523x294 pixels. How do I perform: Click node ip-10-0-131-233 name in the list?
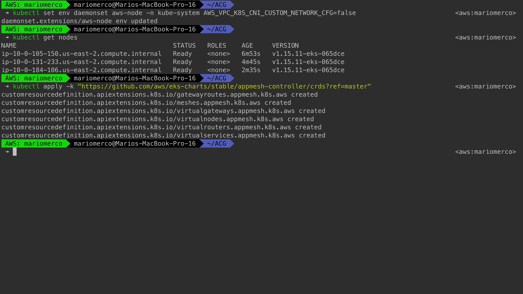[81, 62]
